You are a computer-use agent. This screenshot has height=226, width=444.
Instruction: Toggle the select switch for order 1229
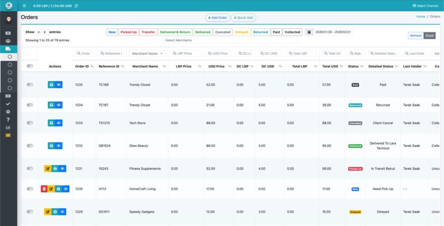[x=29, y=212]
